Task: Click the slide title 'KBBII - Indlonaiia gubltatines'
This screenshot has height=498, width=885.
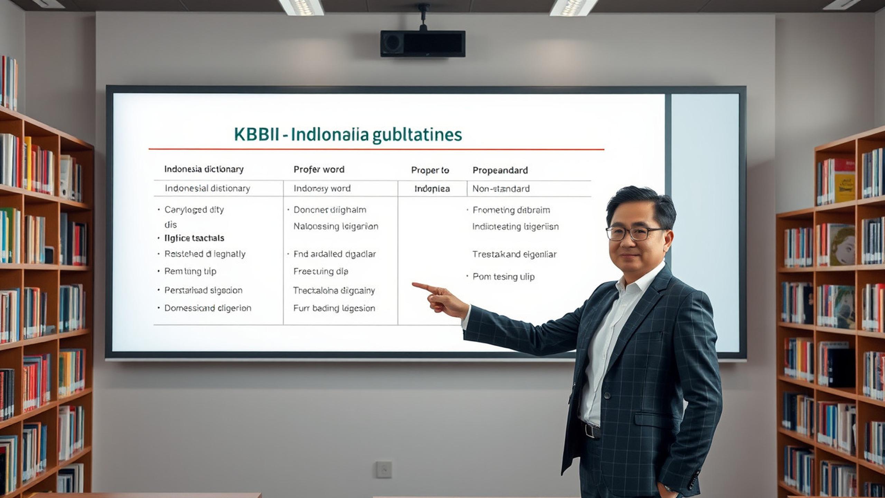Action: point(348,135)
